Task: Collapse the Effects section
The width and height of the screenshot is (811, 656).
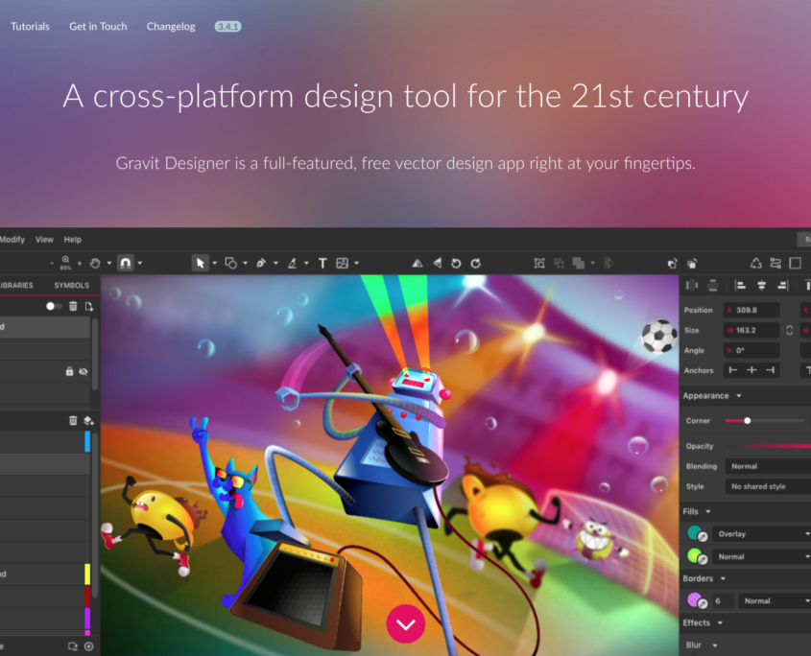Action: point(720,623)
